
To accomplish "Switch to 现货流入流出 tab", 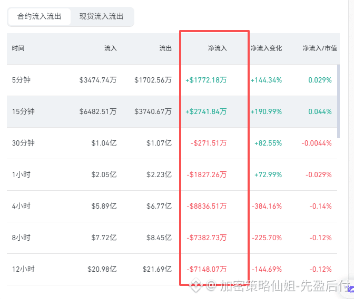I will pyautogui.click(x=101, y=16).
